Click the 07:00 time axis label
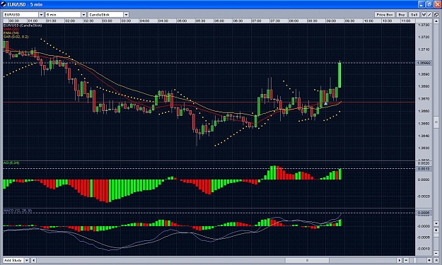This screenshot has height=265, width=442. pos(256,20)
